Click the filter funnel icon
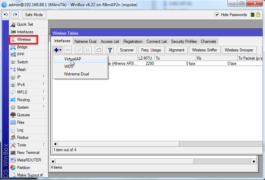The width and height of the screenshot is (265, 180). pyautogui.click(x=109, y=50)
